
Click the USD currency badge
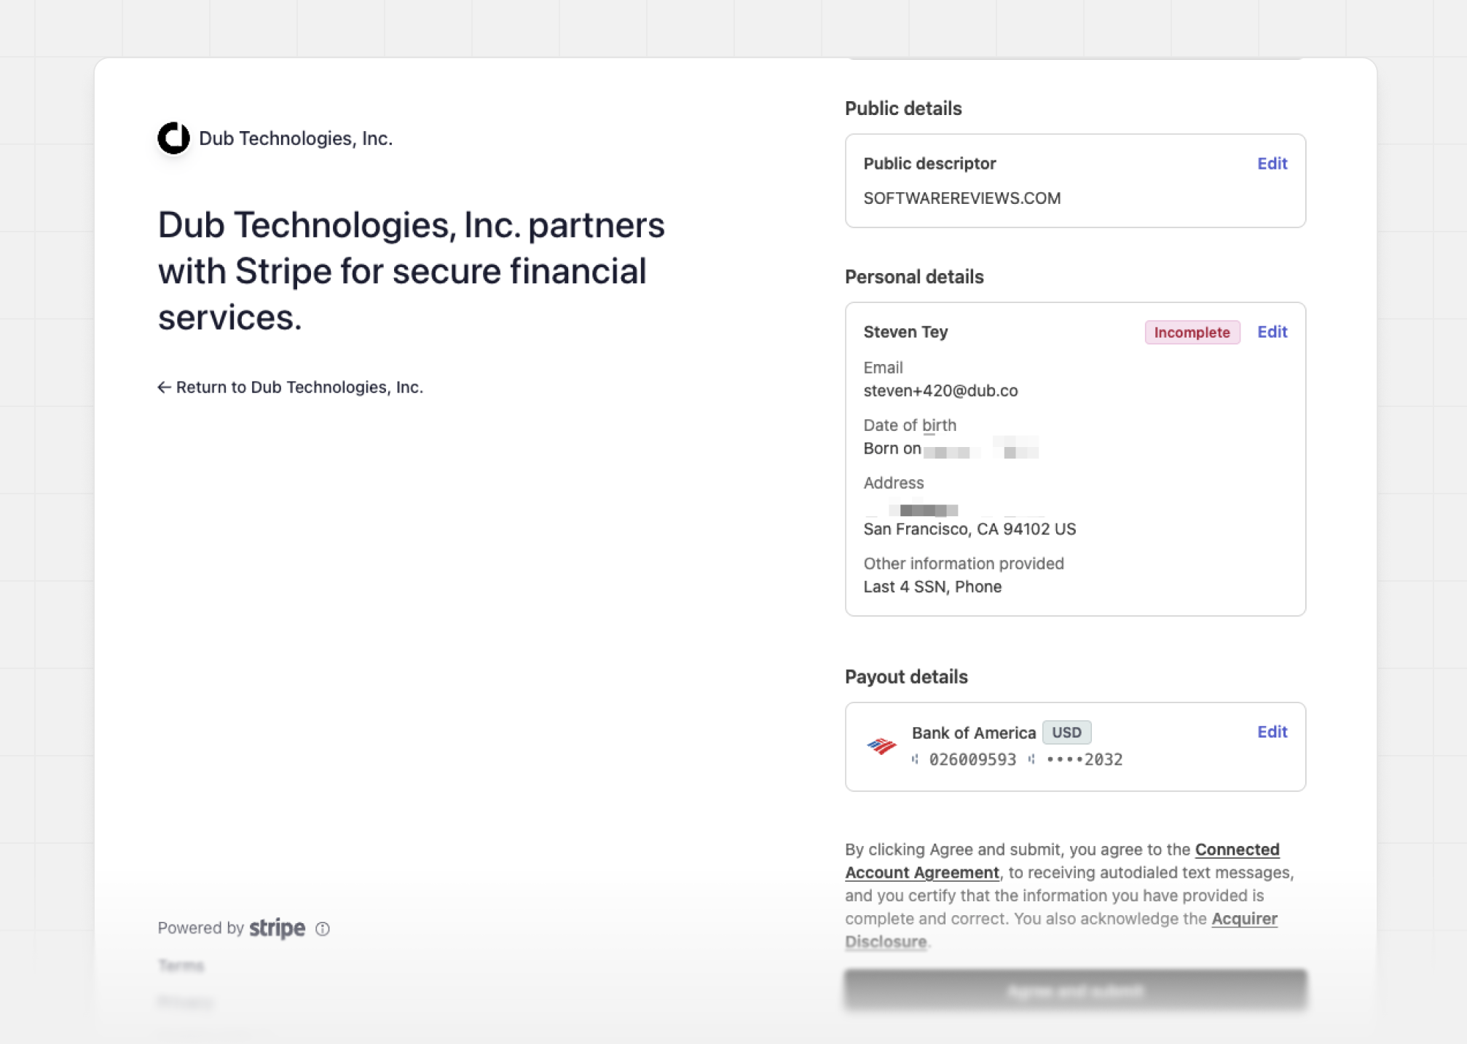point(1066,732)
